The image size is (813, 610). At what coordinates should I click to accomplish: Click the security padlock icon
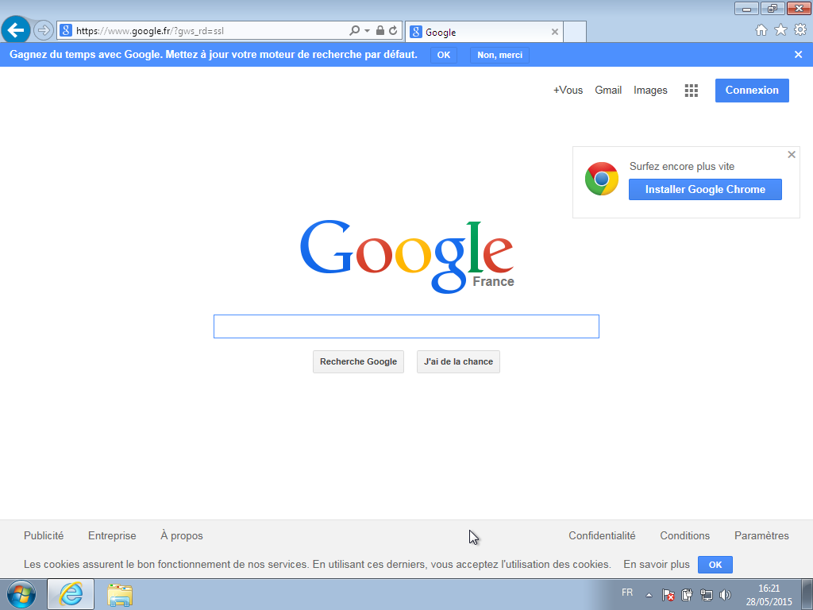pos(380,31)
